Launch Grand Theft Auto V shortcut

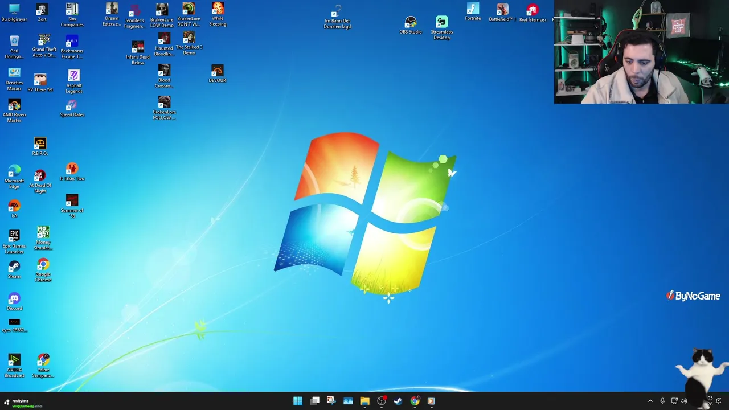[44, 46]
